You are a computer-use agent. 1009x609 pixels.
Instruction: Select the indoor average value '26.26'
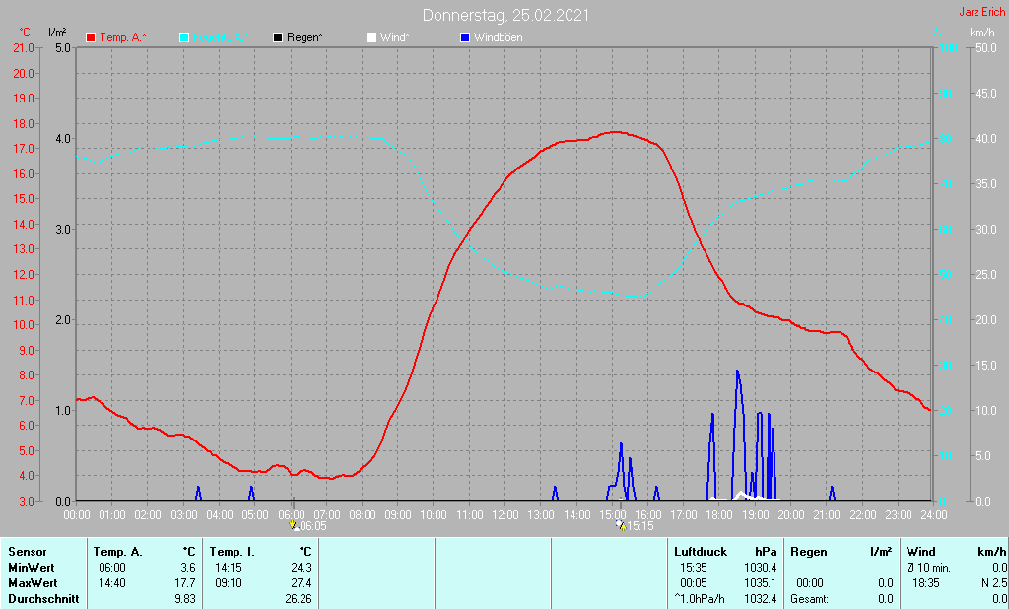pos(299,599)
